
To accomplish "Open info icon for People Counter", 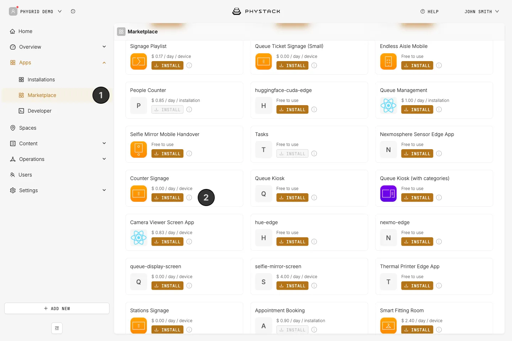I will click(189, 109).
